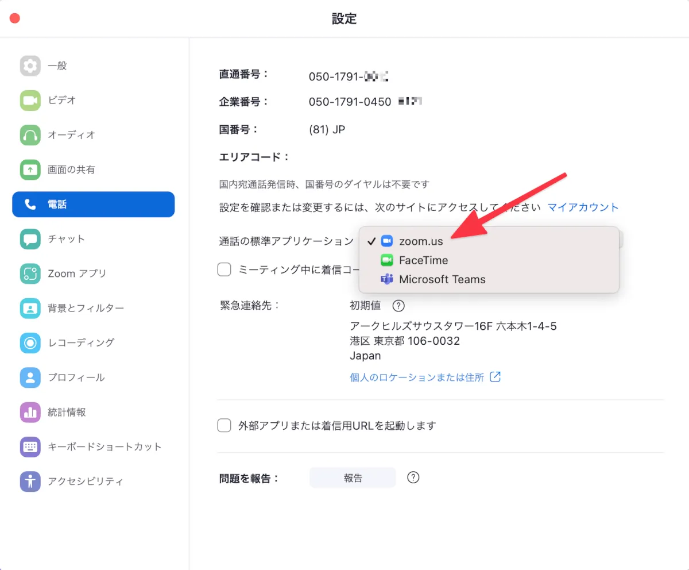Viewport: 689px width, 570px height.
Task: Click the Zoom Apps icon in sidebar
Action: point(30,274)
